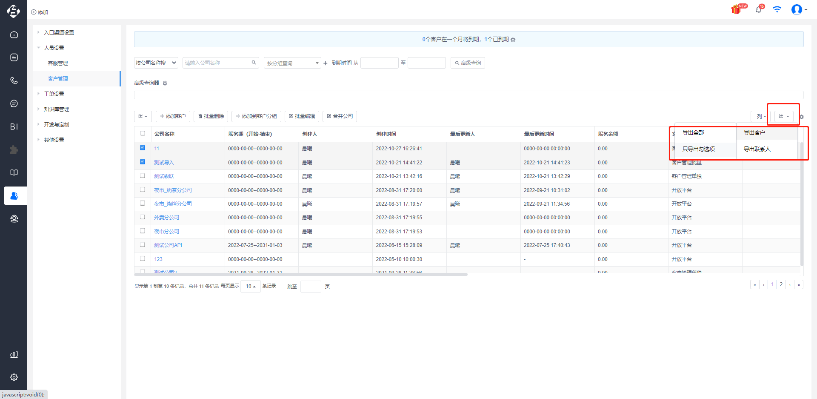
Task: Select 只导出勾选项 from export menu
Action: [699, 149]
